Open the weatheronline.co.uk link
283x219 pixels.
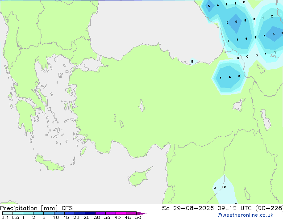246,215
